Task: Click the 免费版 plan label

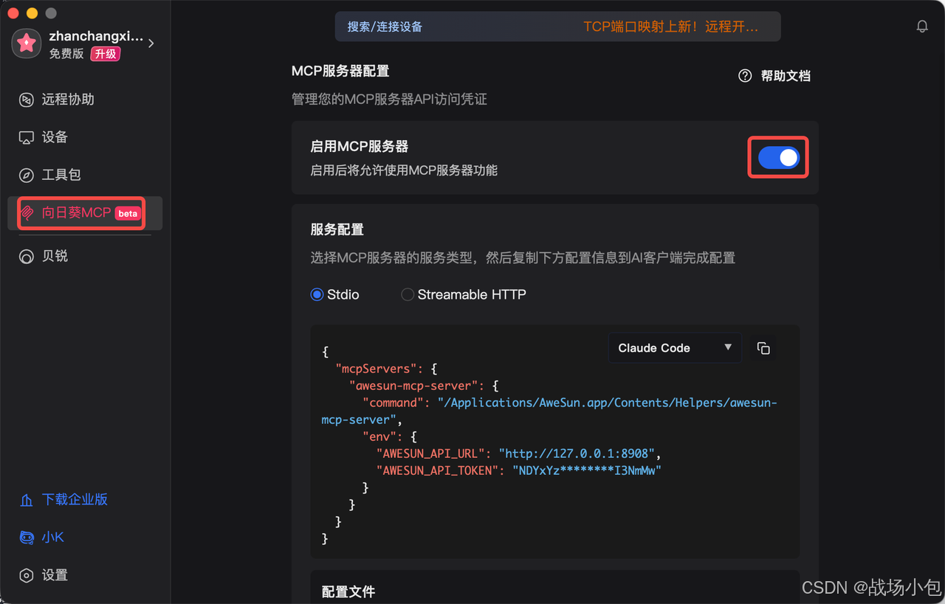Action: (66, 54)
